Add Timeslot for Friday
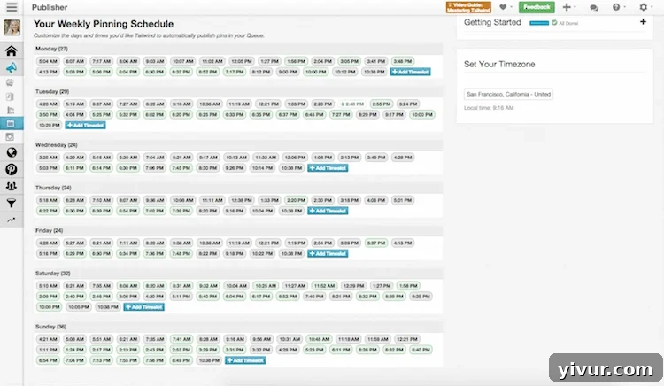The image size is (664, 386). [x=328, y=253]
